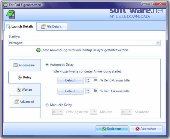Click the File Details tab icon

click(43, 26)
